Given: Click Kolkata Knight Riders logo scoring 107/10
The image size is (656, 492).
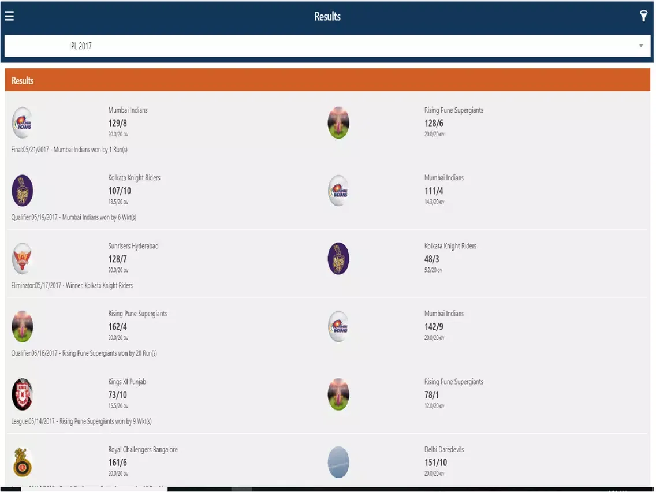Looking at the screenshot, I should (23, 191).
